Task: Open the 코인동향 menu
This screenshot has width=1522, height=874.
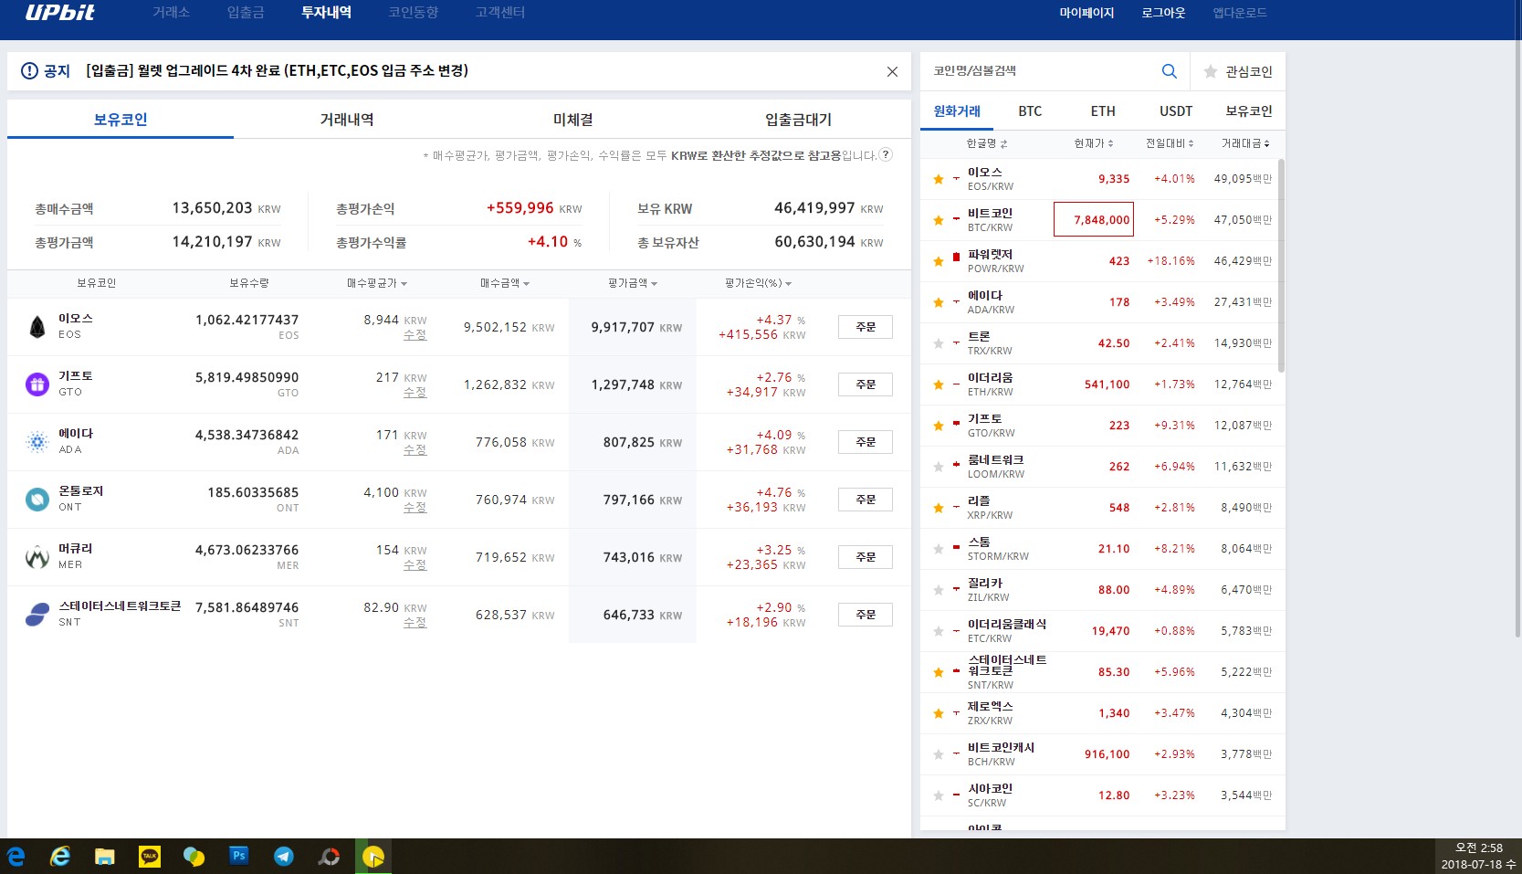Action: point(414,13)
